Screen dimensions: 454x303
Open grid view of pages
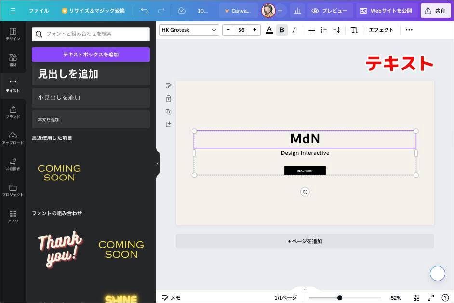[416, 298]
